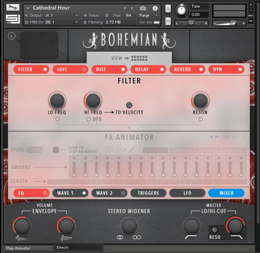260x253 pixels.
Task: Toggle the EQ section power
Action: coord(45,193)
